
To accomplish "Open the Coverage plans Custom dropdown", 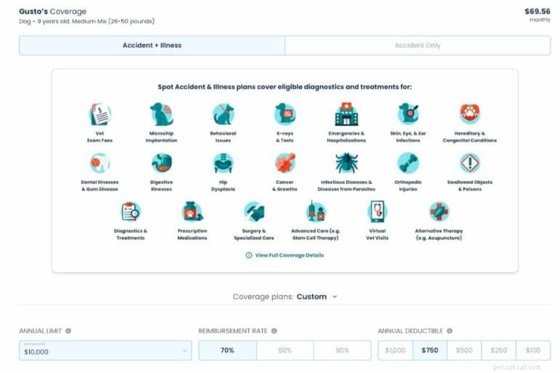I will [x=284, y=297].
